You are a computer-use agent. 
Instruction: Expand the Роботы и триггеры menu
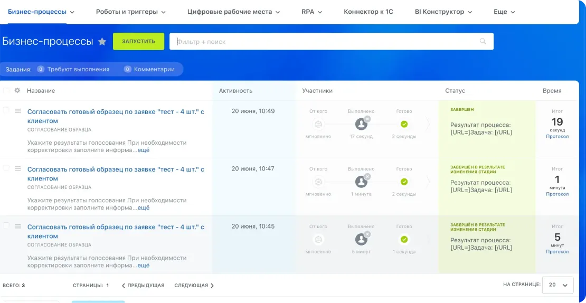(x=130, y=12)
